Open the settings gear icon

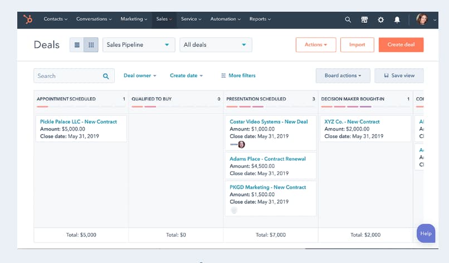click(380, 20)
